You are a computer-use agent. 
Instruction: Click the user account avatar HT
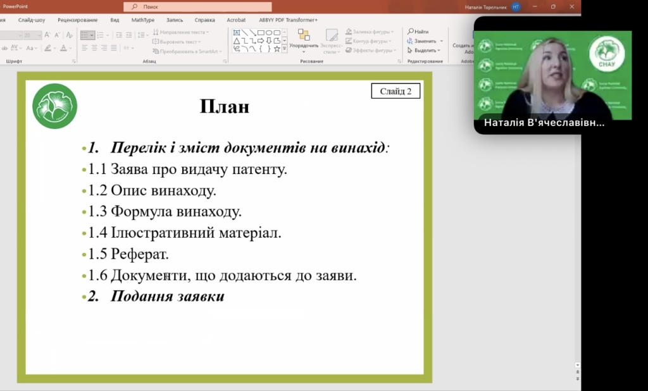coord(516,6)
